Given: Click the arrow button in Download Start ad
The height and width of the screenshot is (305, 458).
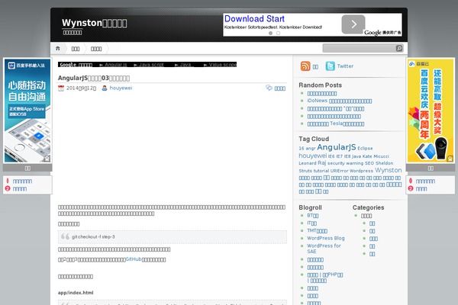Looking at the screenshot, I should [353, 24].
